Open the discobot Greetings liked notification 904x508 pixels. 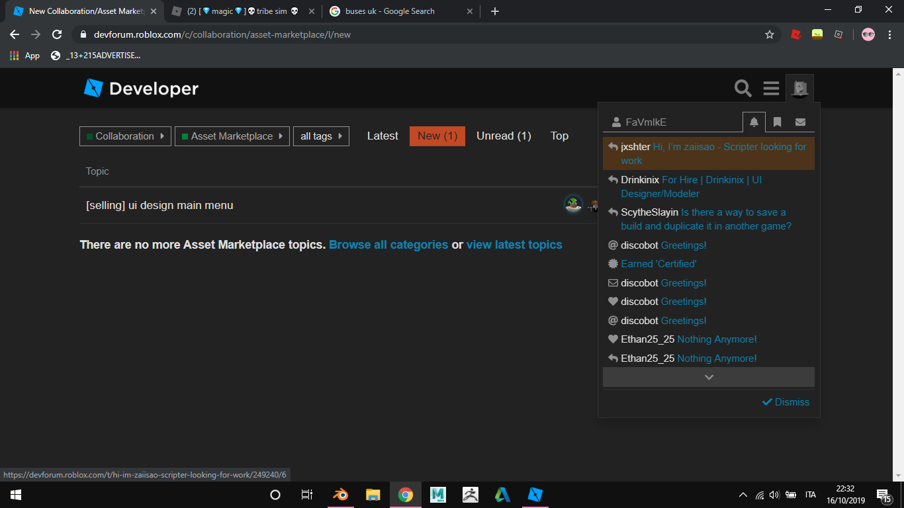point(709,302)
